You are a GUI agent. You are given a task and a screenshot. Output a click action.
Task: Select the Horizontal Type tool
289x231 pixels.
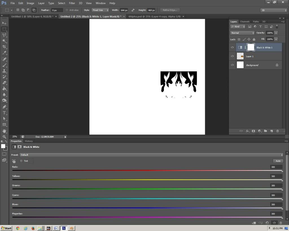[x=4, y=113]
